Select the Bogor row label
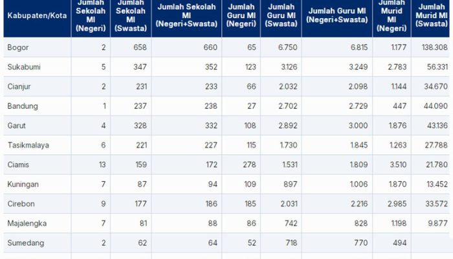 18,47
